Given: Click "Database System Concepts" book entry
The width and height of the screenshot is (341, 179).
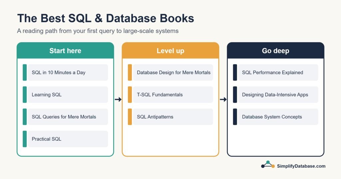Looking at the screenshot, I should 275,117.
